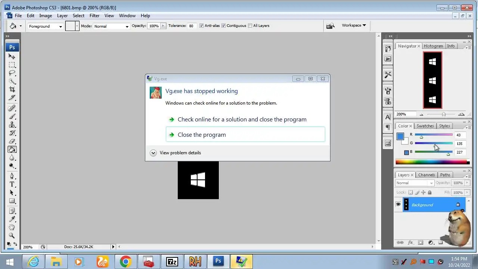Select the Rectangle shape tool
The height and width of the screenshot is (269, 478).
click(x=12, y=201)
